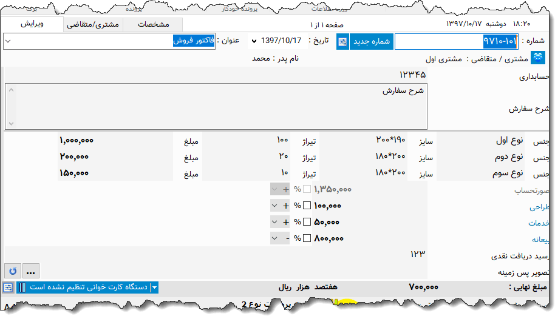The width and height of the screenshot is (555, 316).
Task: Click the customer icon beside مشتری / متقاضی
Action: point(538,58)
